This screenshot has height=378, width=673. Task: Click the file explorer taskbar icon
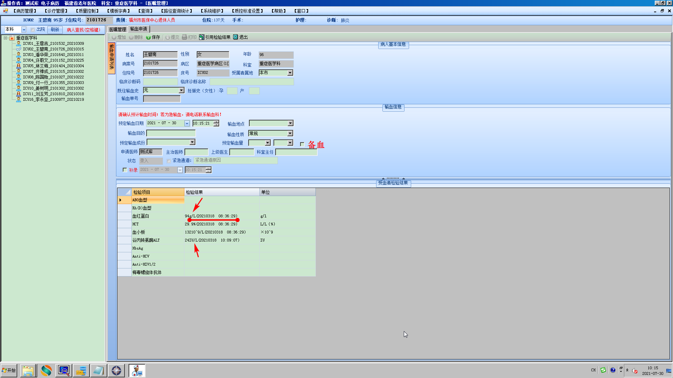[28, 370]
